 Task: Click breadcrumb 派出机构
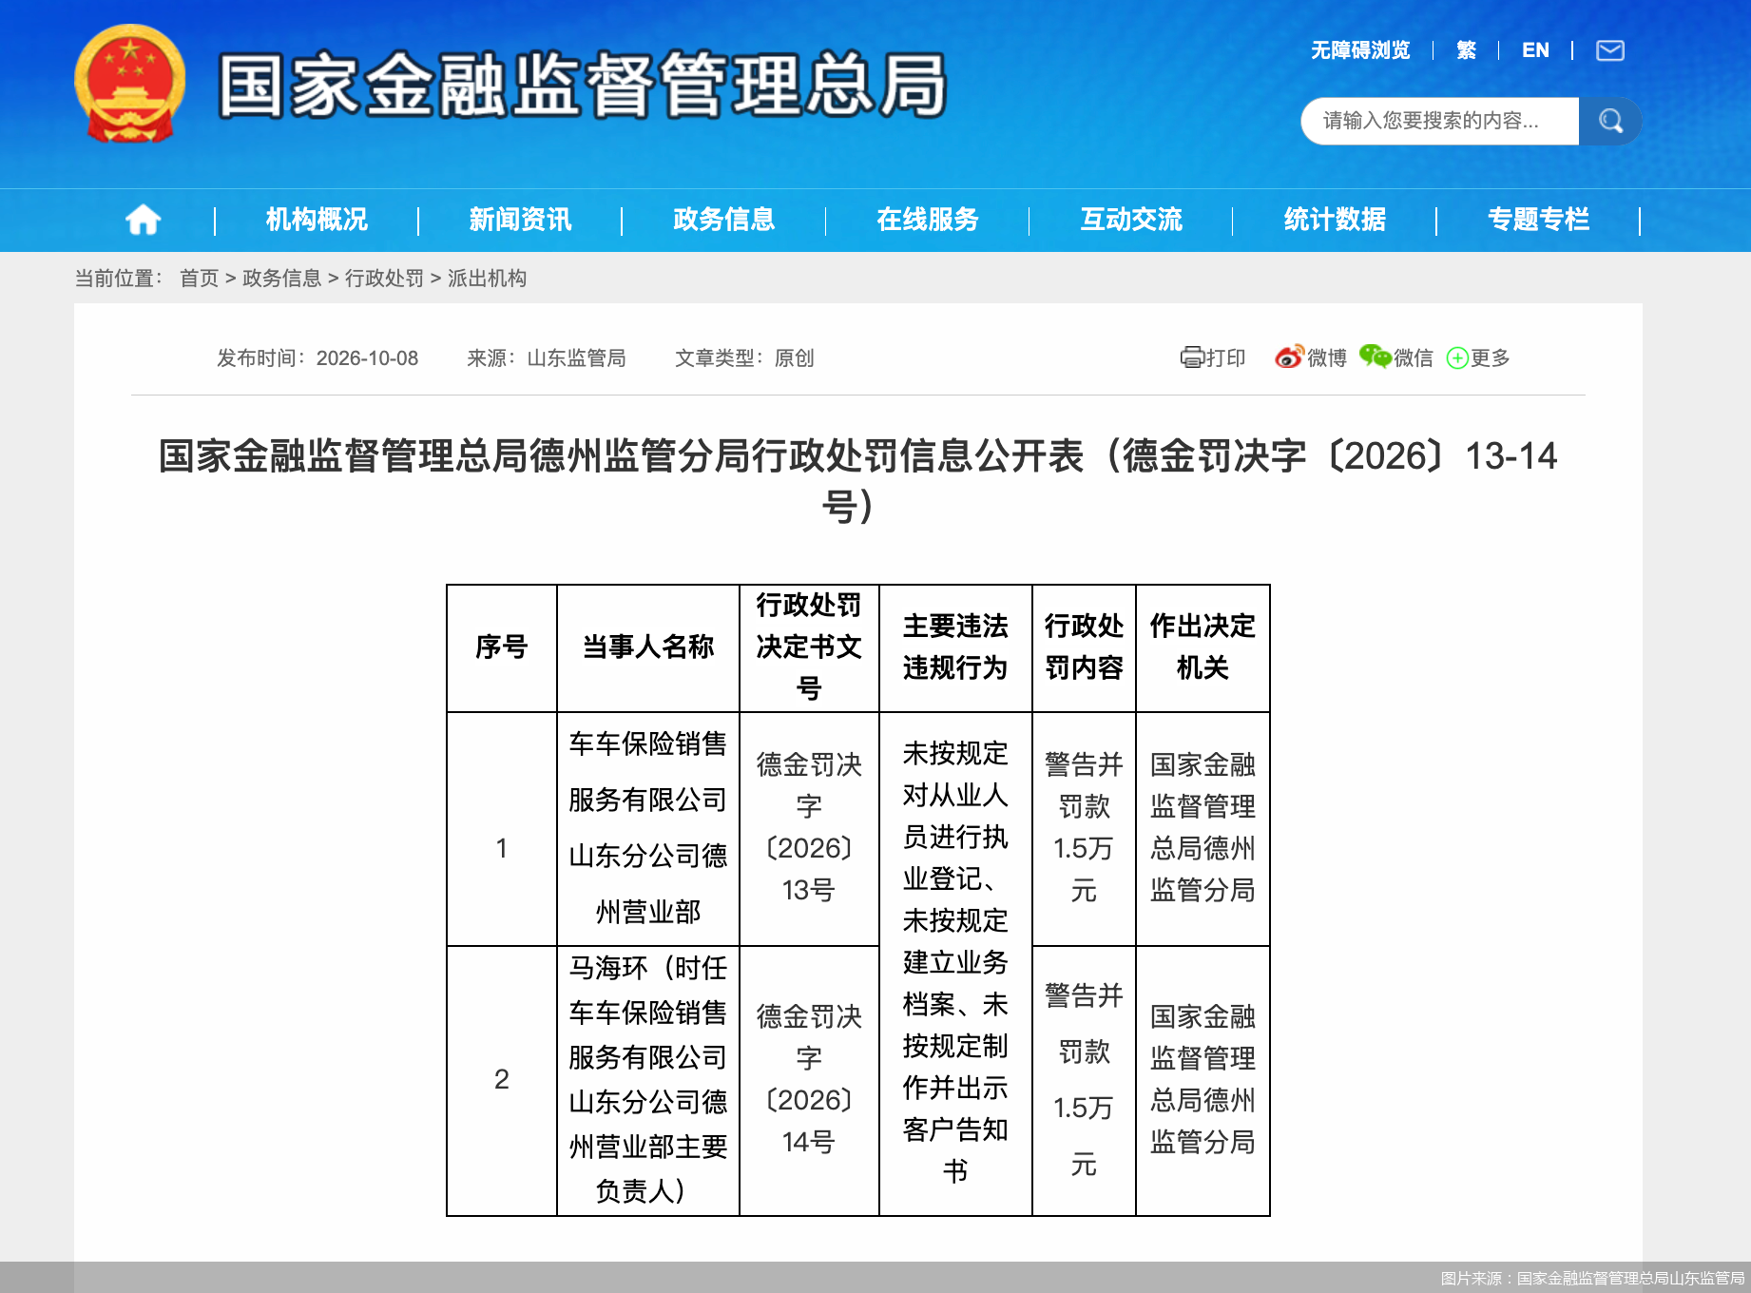[x=487, y=278]
